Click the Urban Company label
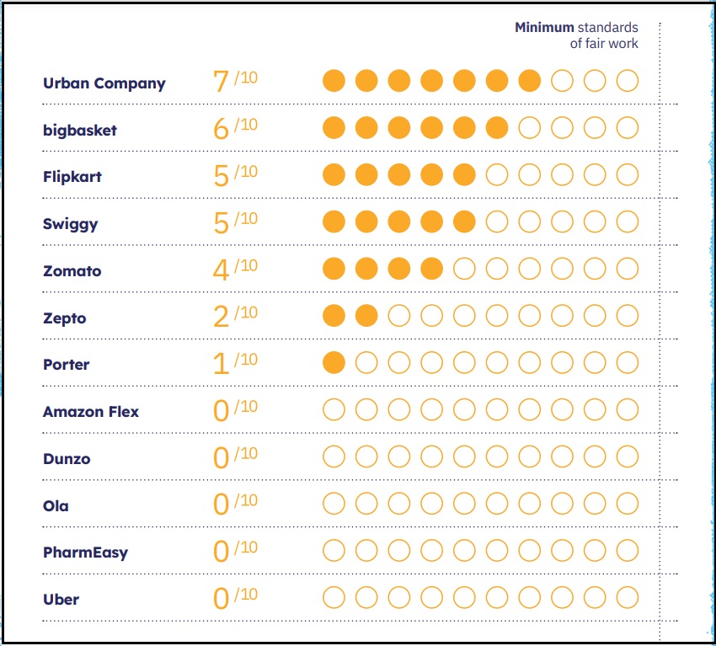This screenshot has width=716, height=646. pos(104,83)
